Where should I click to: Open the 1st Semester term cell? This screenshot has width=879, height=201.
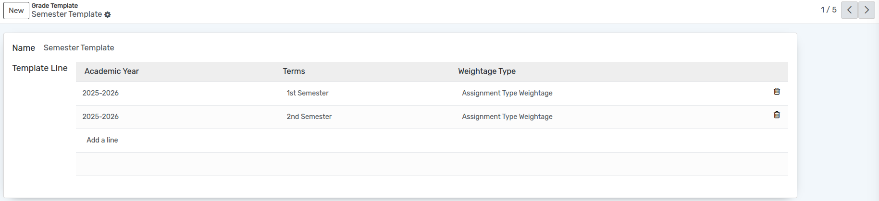click(x=308, y=93)
